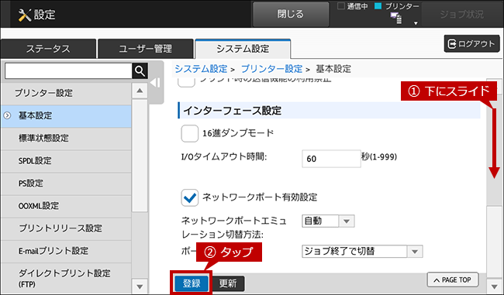
Task: Open OOXML設定 in the sidebar
Action: coord(66,206)
